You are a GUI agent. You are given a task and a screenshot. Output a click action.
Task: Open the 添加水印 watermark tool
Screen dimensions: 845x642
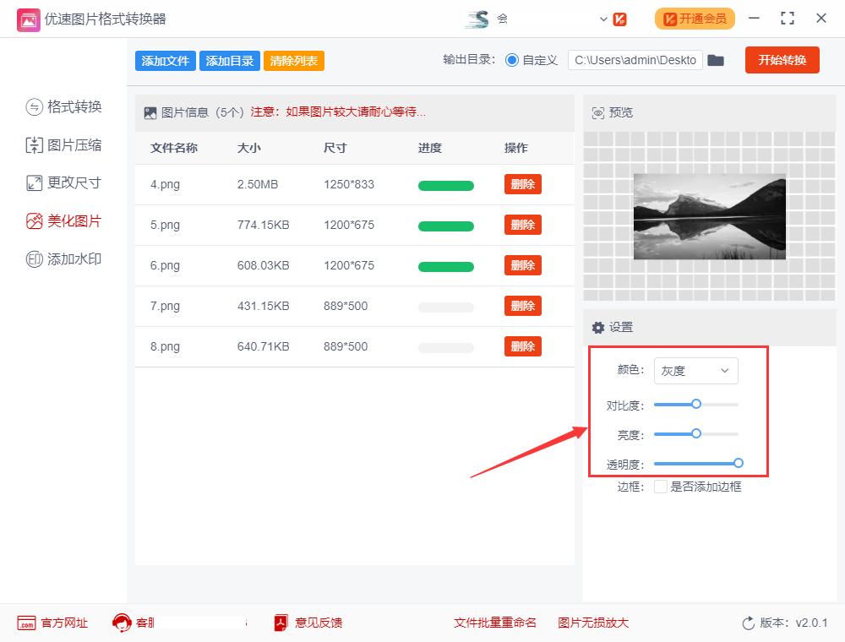pyautogui.click(x=63, y=258)
